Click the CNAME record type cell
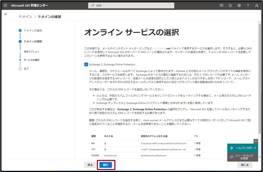This screenshot has width=263, height=172. (x=95, y=156)
